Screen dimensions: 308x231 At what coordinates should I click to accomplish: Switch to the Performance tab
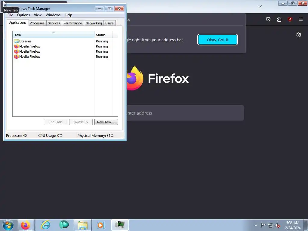coord(73,23)
